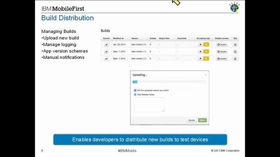The image size is (280, 157).
Task: Click the 'Builds' heading
Action: pyautogui.click(x=105, y=31)
